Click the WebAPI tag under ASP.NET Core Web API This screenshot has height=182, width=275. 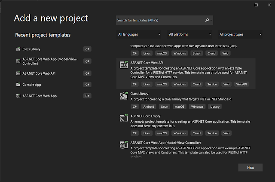[x=241, y=84]
